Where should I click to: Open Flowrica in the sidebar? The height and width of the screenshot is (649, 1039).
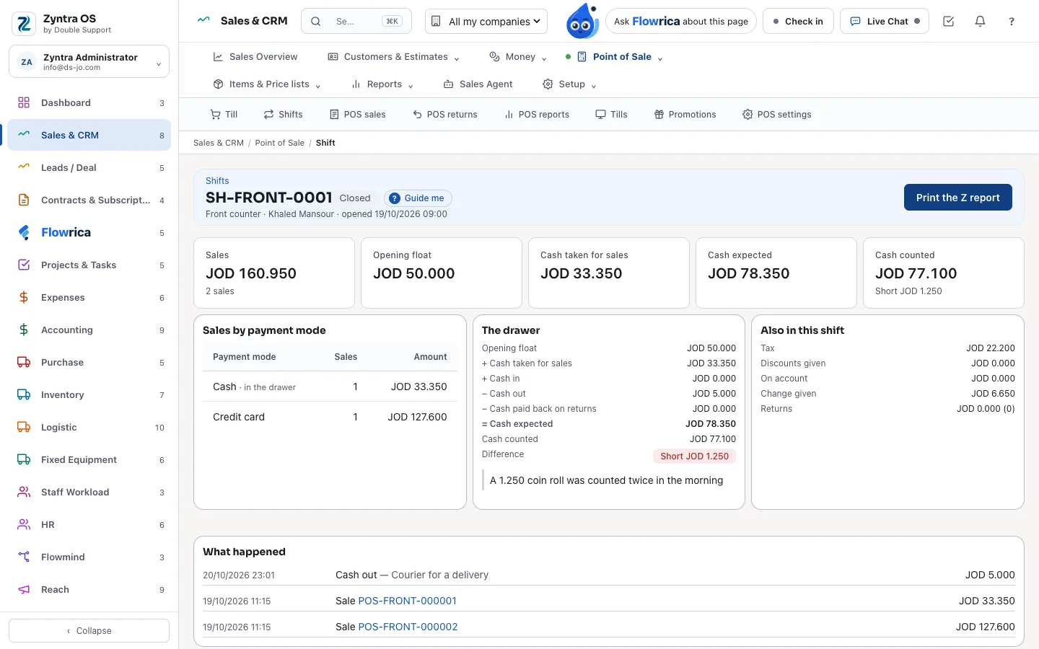point(89,233)
